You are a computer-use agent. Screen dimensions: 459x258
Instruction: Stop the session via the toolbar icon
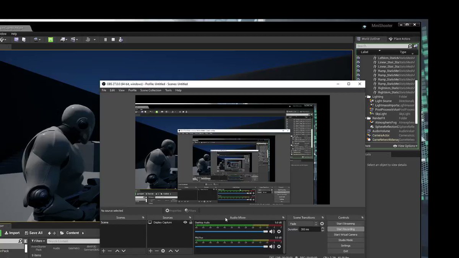point(113,39)
